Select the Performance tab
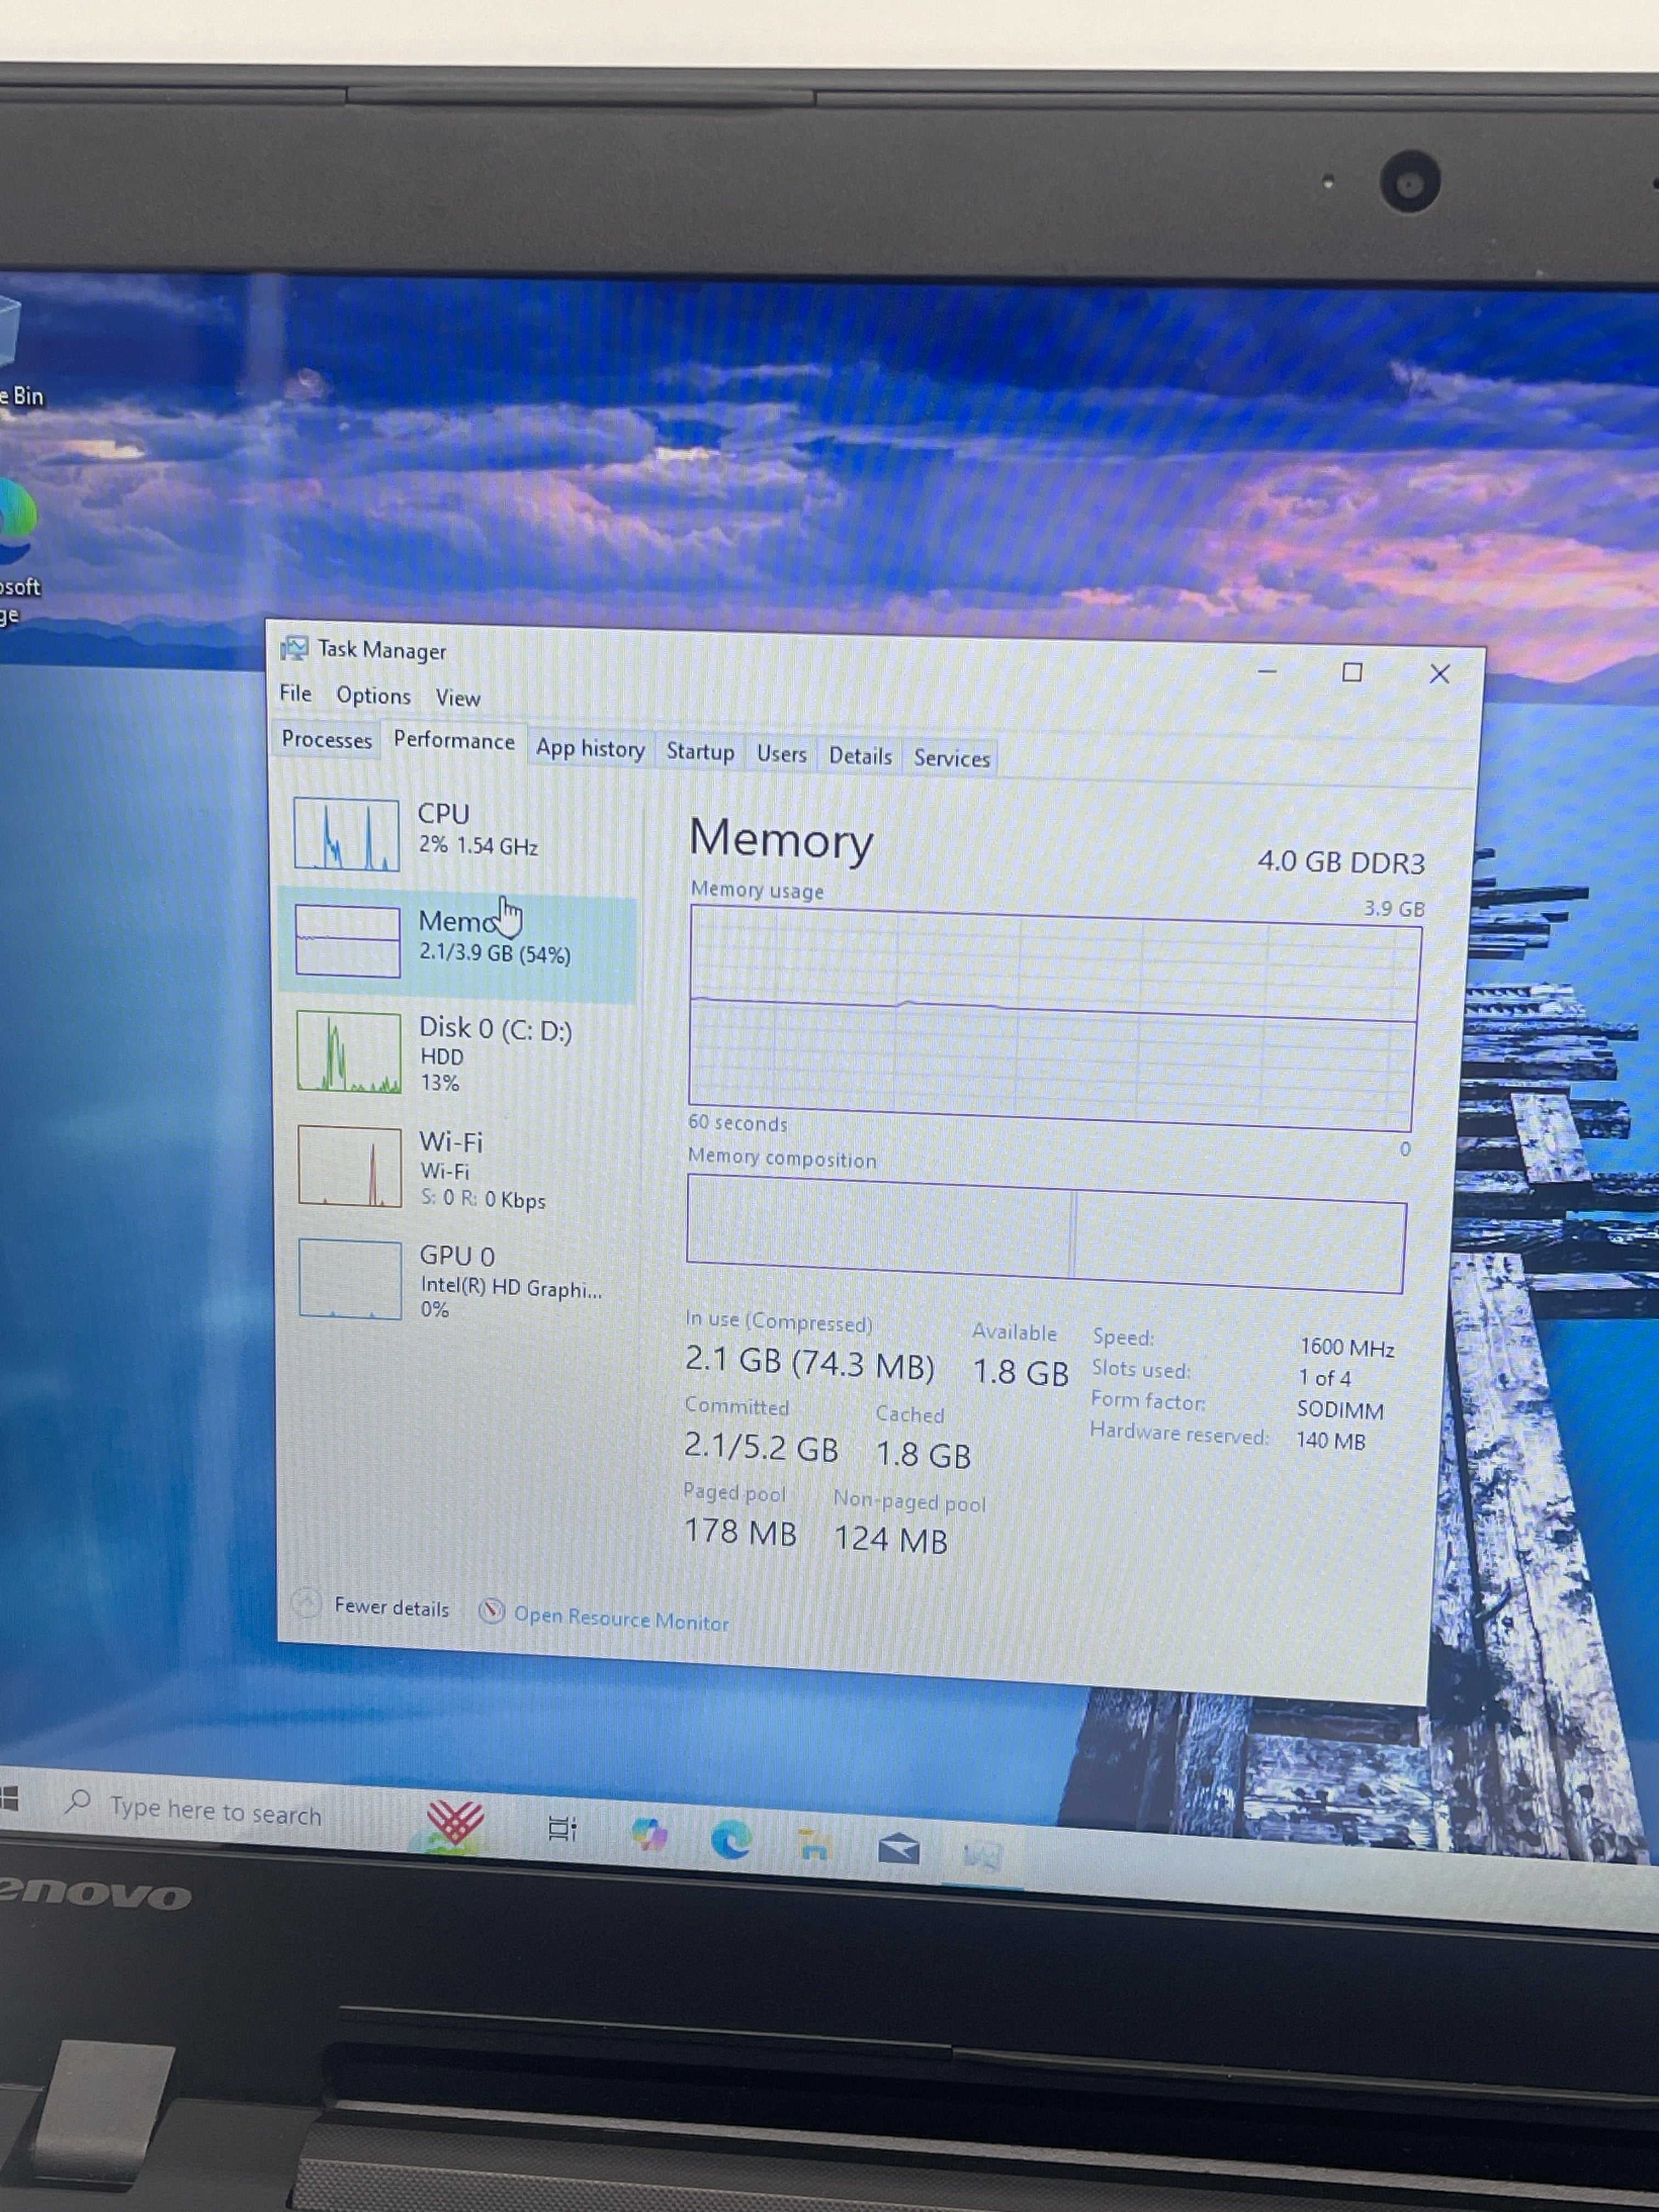1659x2212 pixels. tap(453, 741)
